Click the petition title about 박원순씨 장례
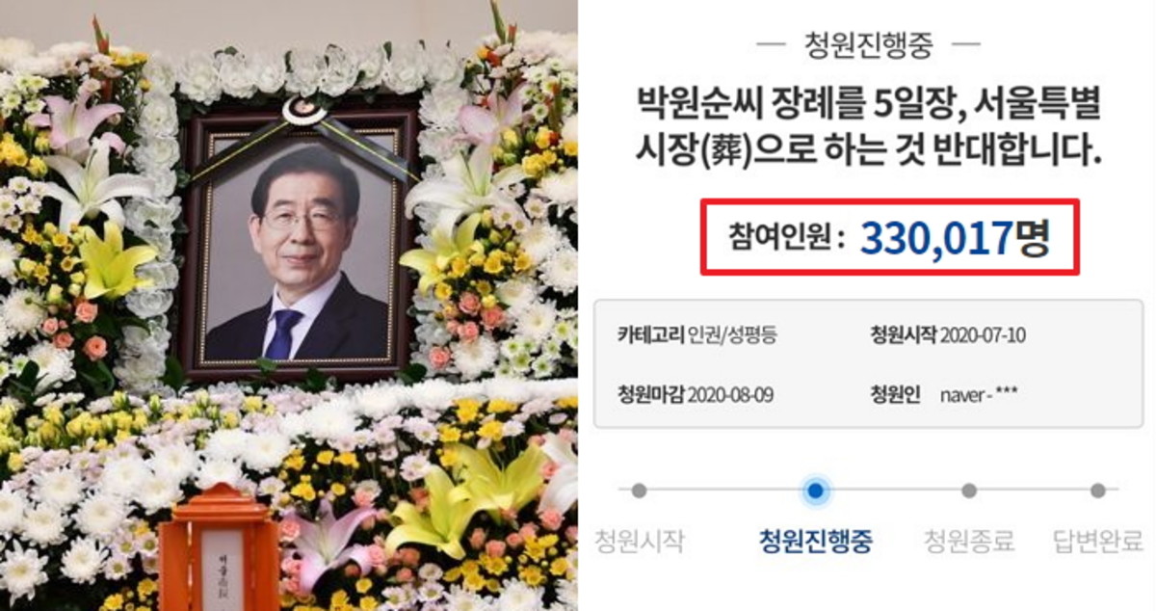This screenshot has width=1156, height=611. coord(868,125)
